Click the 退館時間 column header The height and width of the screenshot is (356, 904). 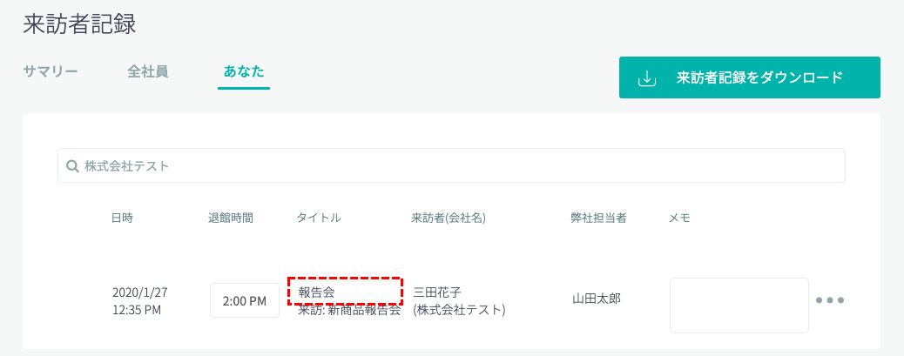[x=231, y=218]
